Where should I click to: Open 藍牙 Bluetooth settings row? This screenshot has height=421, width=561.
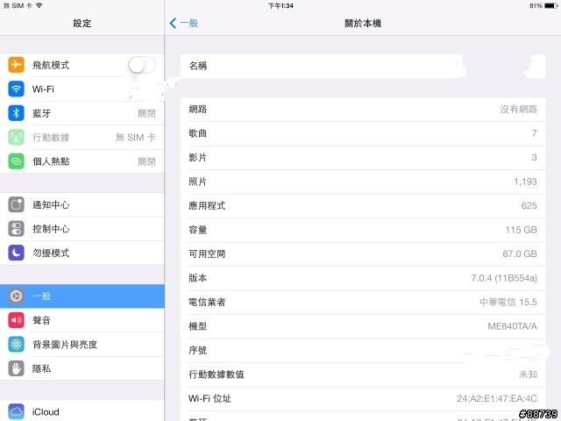click(x=82, y=113)
